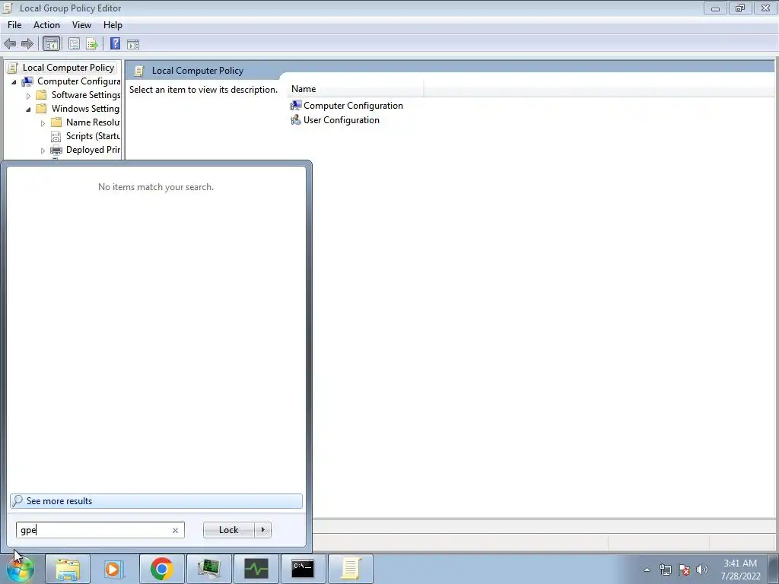Collapse the Windows Settings tree node
The image size is (779, 584).
click(x=28, y=109)
